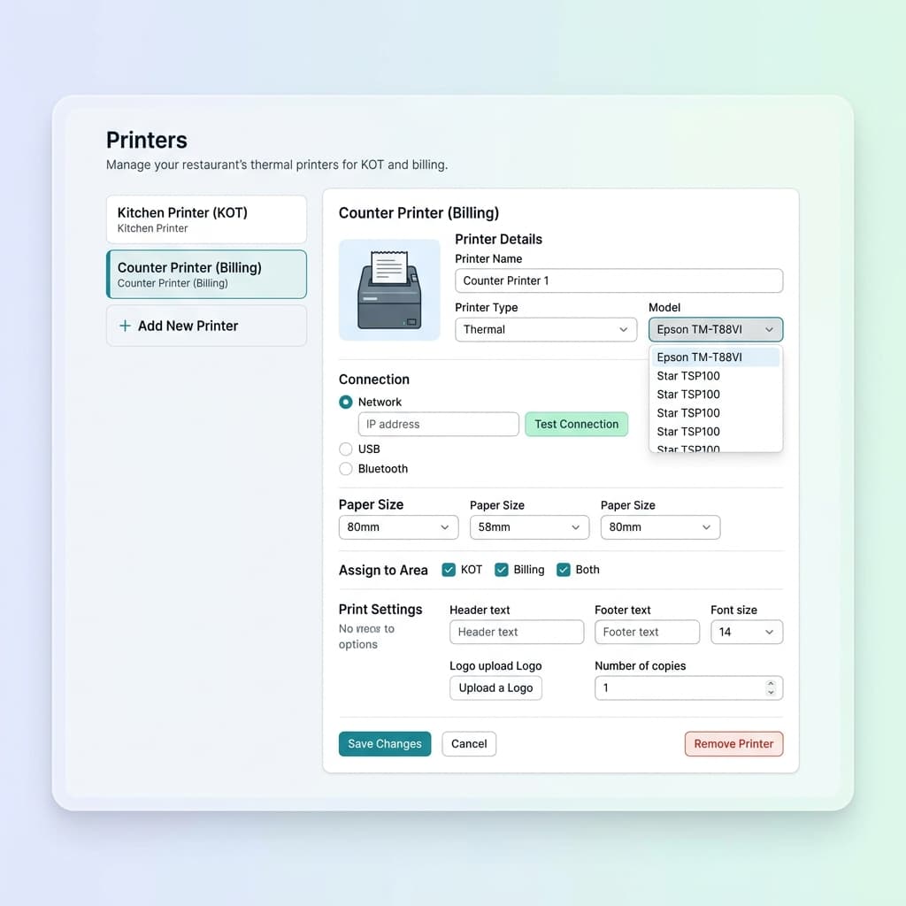
Task: Open the Printer Type dropdown
Action: (546, 329)
